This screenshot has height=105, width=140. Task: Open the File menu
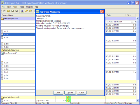(x=3, y=7)
